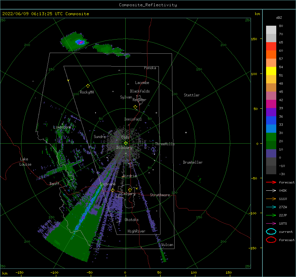Click the Ponoka label on the map
The height and width of the screenshot is (277, 296).
150,68
